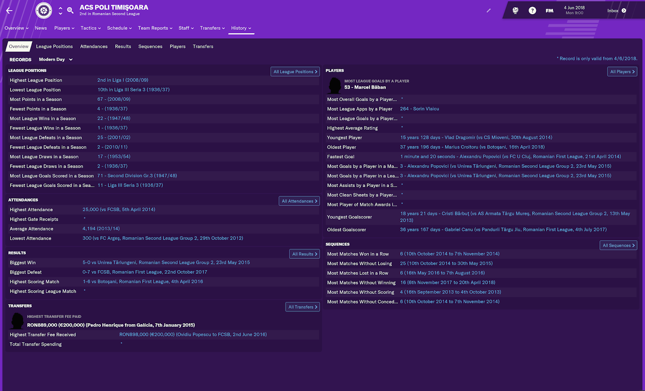This screenshot has width=645, height=391.
Task: Open the 5-0 vs Unirea Tărlungeni result
Action: (166, 262)
